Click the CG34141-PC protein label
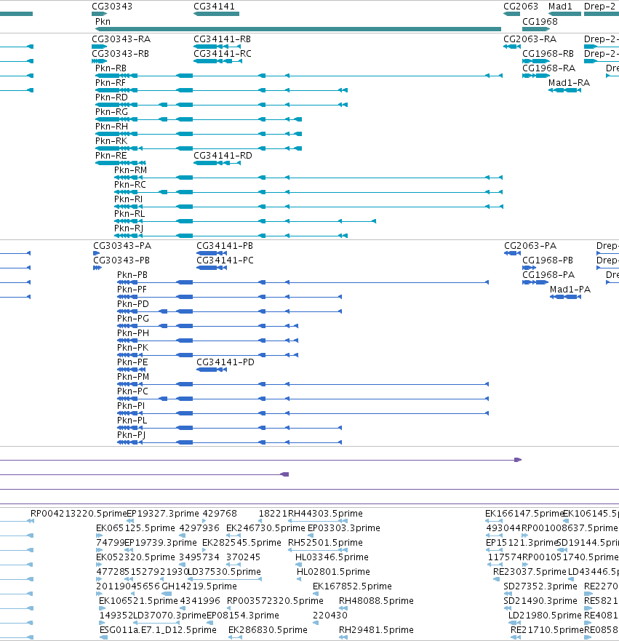The width and height of the screenshot is (619, 641). pyautogui.click(x=225, y=260)
